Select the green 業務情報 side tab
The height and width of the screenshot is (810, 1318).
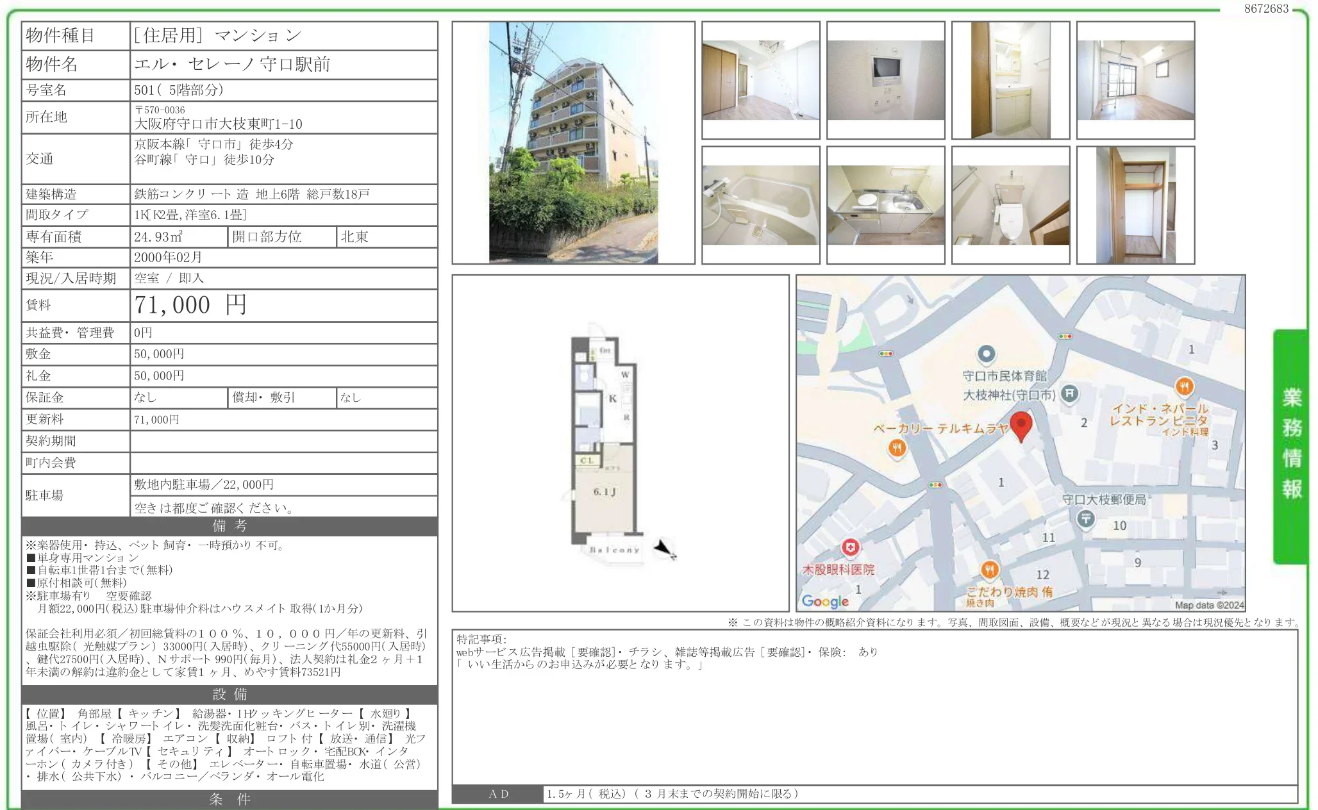coord(1291,445)
